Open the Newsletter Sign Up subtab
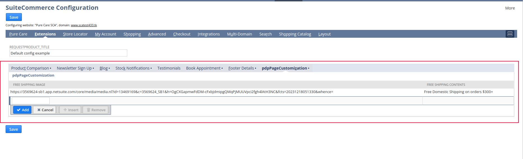Image resolution: width=523 pixels, height=159 pixels. [74, 68]
